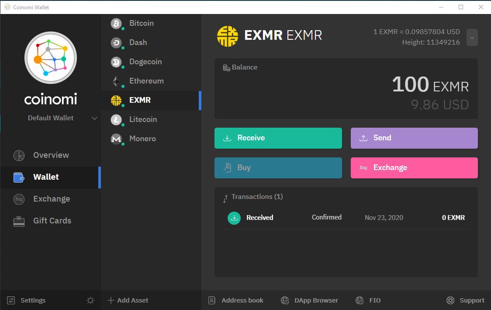Click the Support lifebuoy icon
Image resolution: width=491 pixels, height=310 pixels.
tap(450, 300)
